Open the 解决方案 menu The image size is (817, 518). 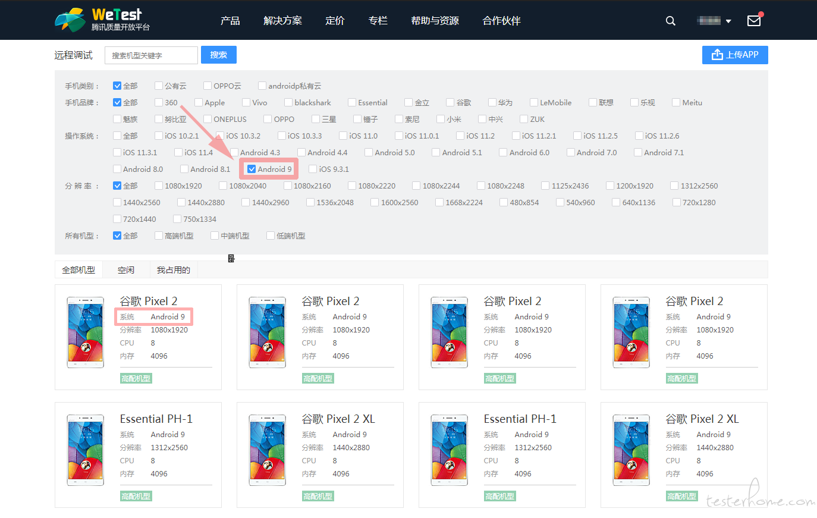[x=282, y=20]
